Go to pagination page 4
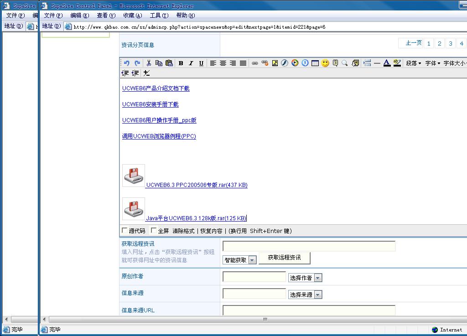 click(462, 43)
